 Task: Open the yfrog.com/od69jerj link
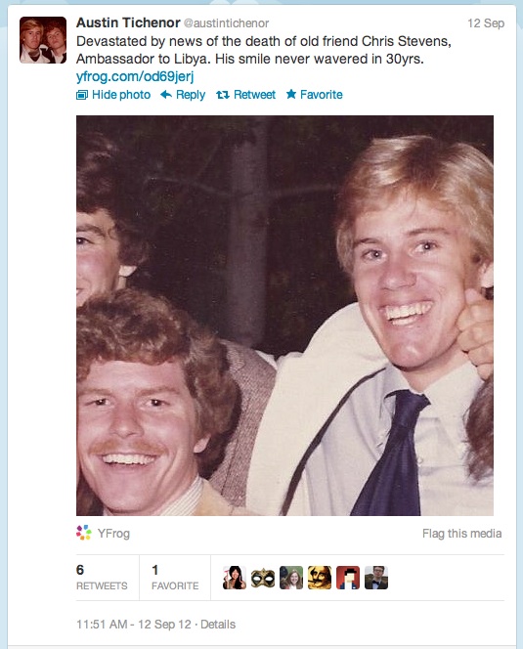click(x=135, y=76)
